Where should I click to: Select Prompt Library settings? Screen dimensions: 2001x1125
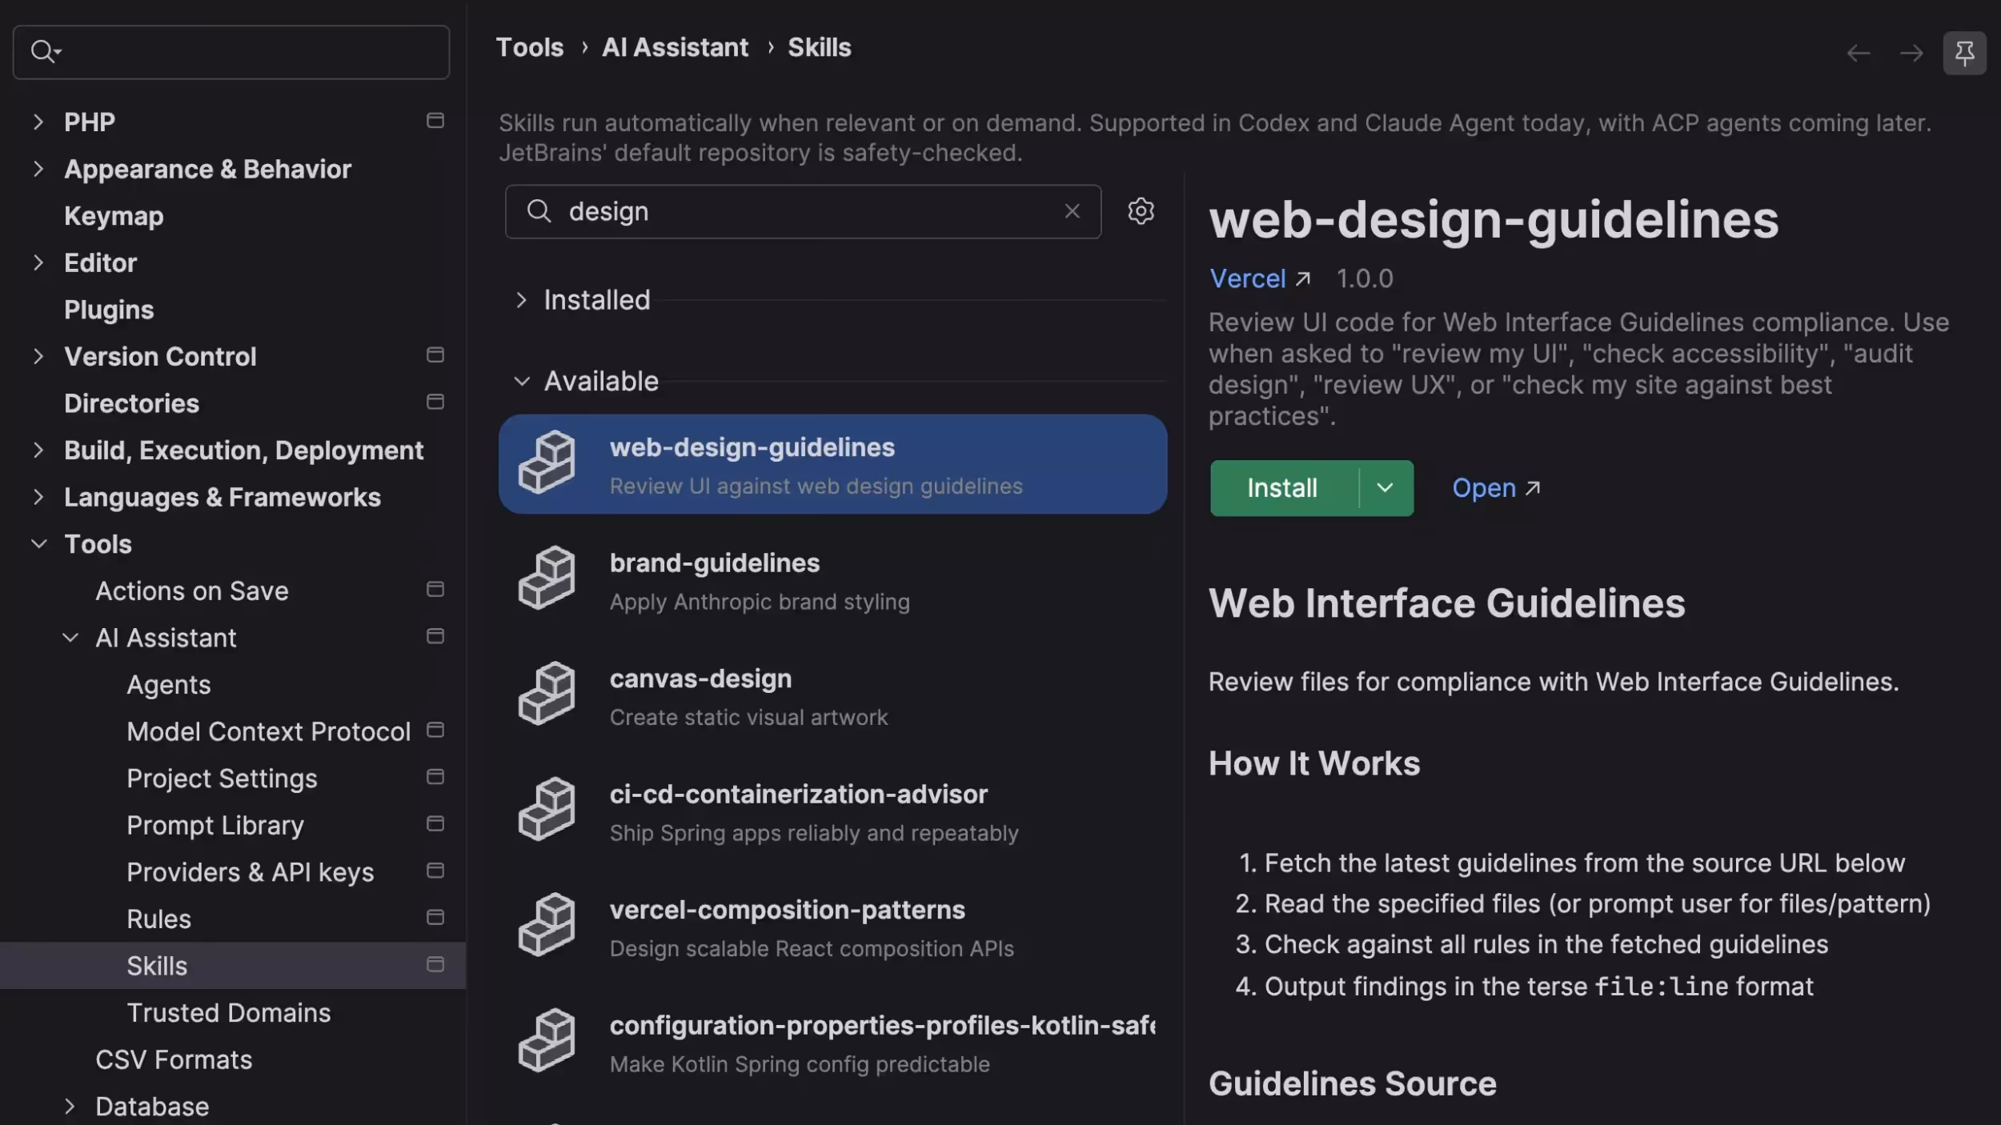click(215, 826)
